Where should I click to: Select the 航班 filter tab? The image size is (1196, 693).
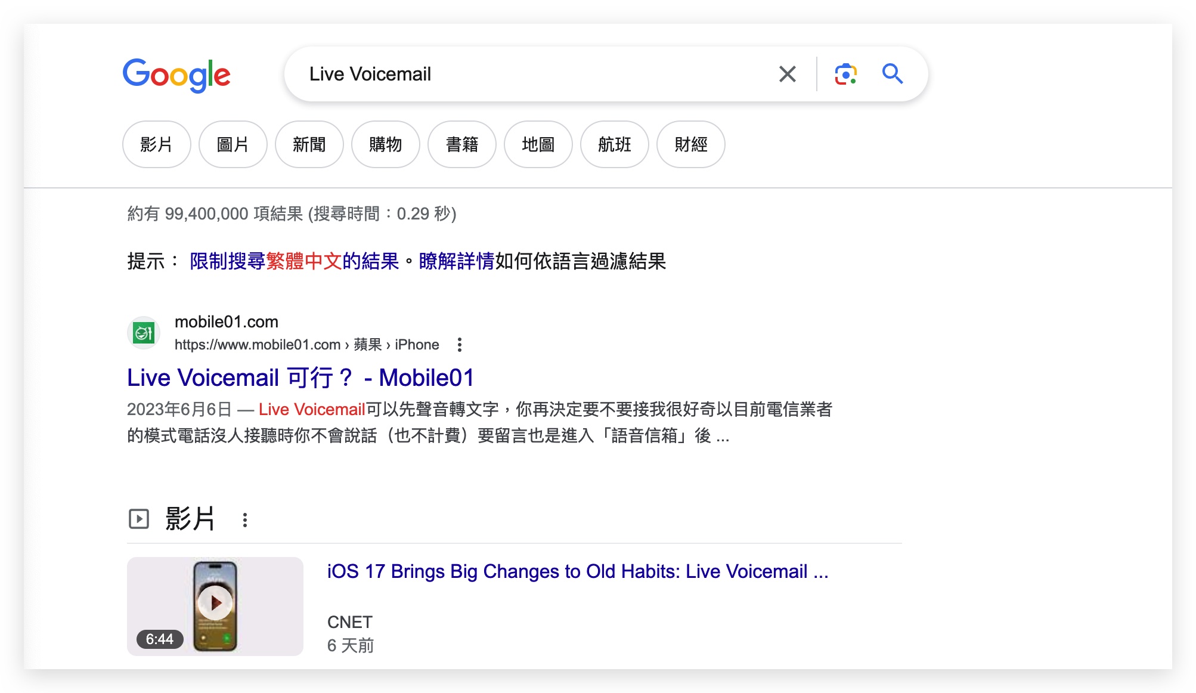click(614, 144)
